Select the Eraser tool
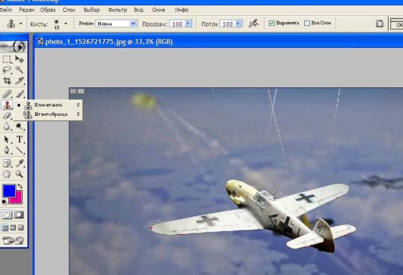403x275 pixels. tap(7, 116)
